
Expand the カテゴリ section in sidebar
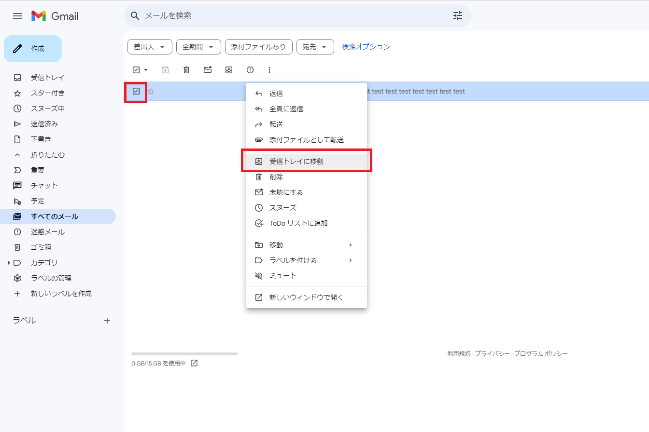[x=9, y=263]
